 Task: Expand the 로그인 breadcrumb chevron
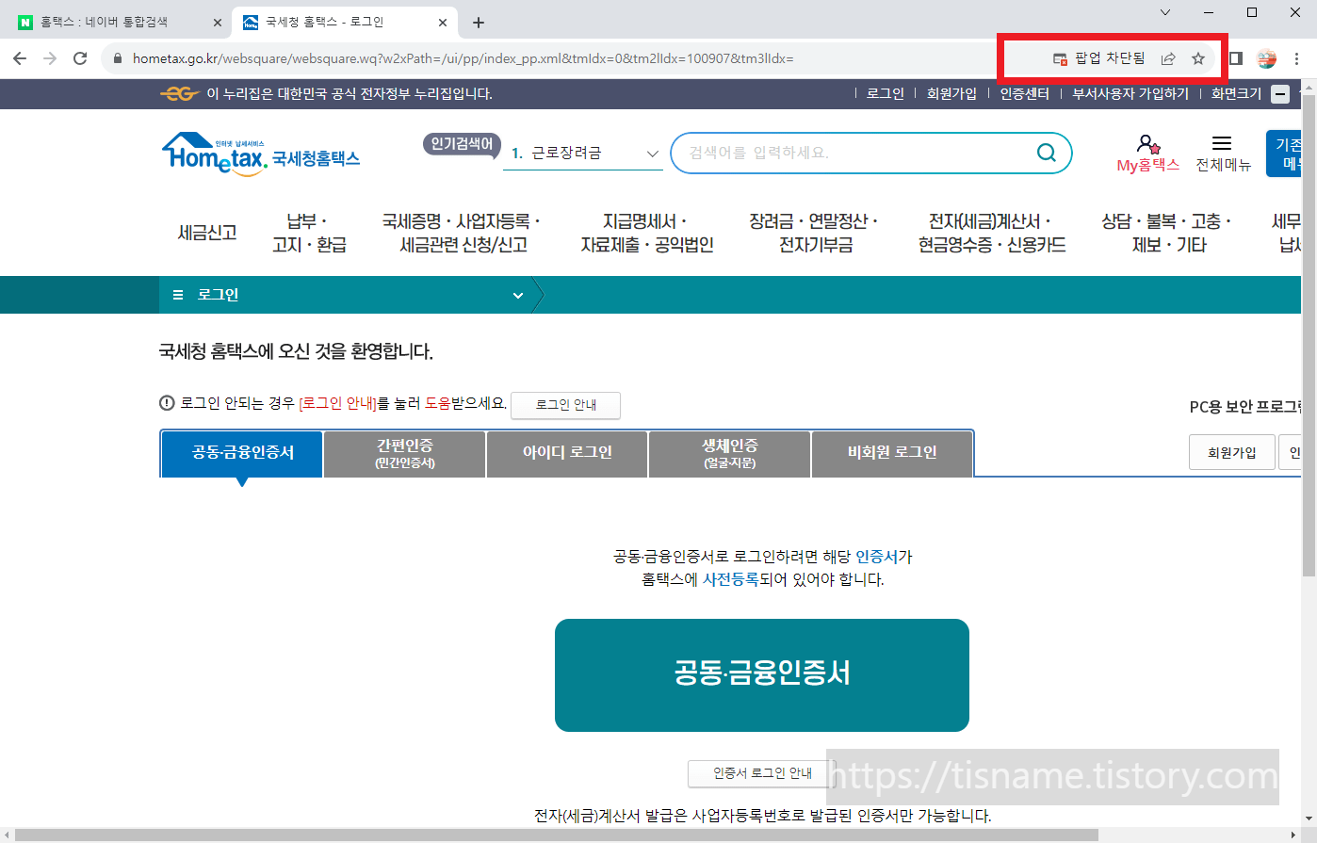(517, 295)
